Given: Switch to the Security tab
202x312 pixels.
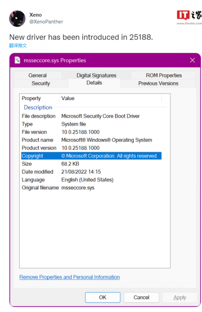Looking at the screenshot, I should (x=41, y=83).
